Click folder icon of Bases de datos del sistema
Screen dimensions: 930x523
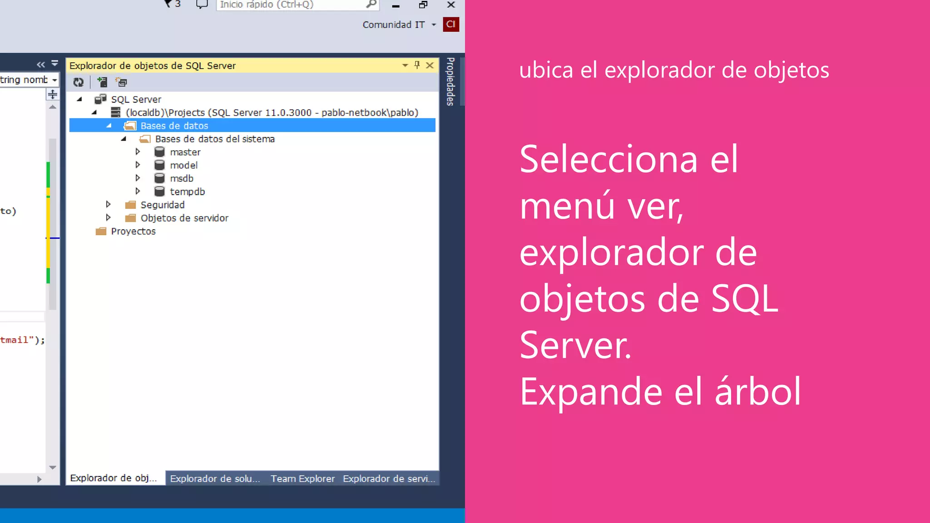pos(145,139)
